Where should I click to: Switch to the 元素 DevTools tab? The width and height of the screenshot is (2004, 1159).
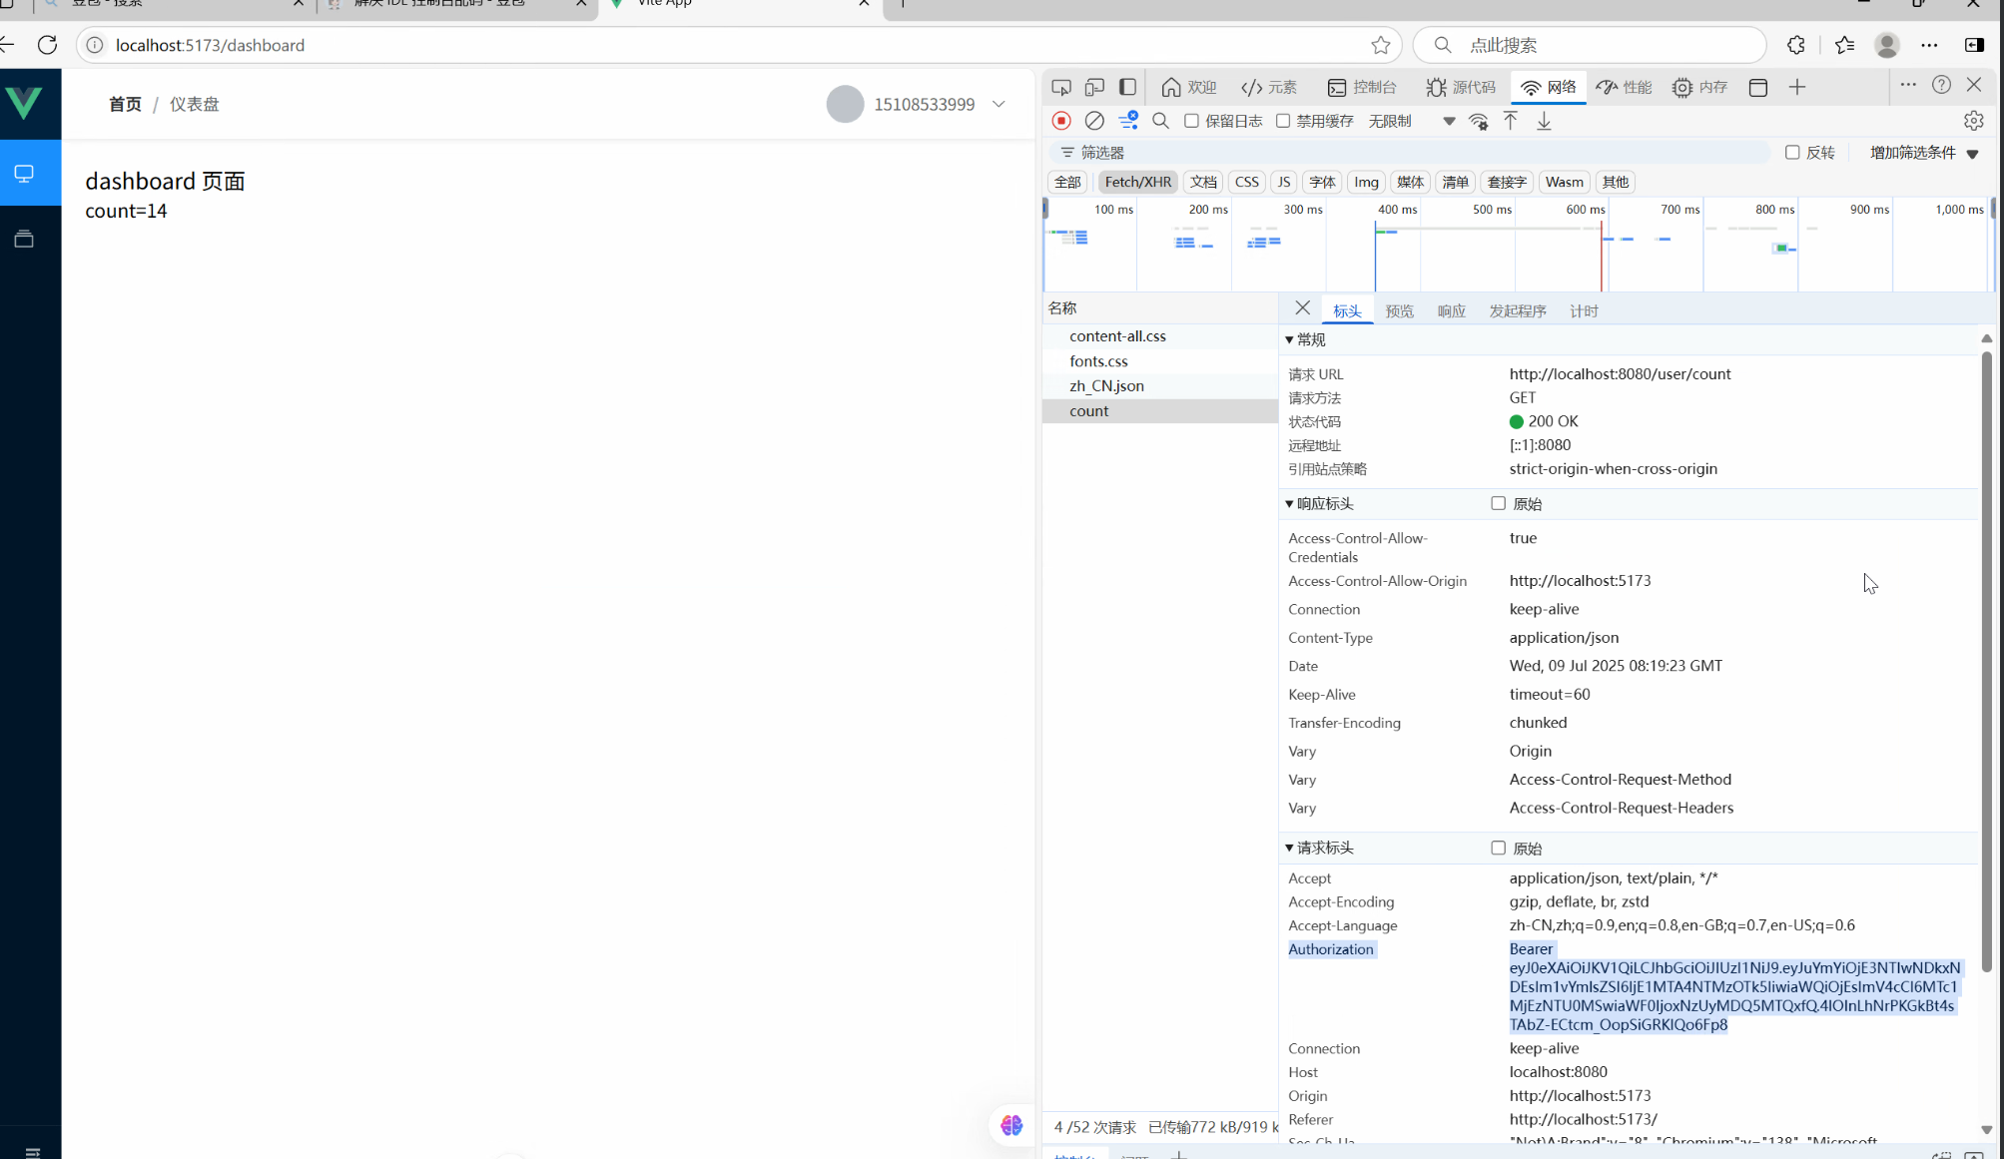[1269, 88]
